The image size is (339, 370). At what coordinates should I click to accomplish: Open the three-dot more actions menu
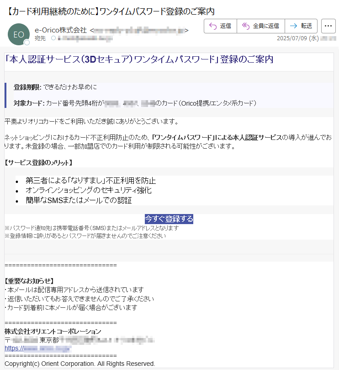click(328, 26)
